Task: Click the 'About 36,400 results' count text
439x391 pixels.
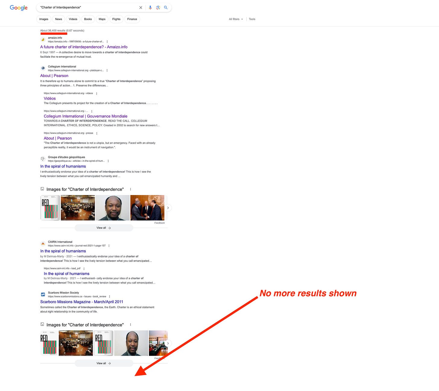Action: click(x=53, y=30)
